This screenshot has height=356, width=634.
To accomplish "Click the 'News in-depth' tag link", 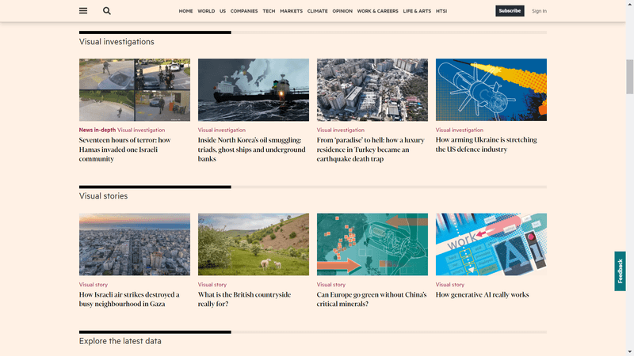I will click(x=97, y=130).
